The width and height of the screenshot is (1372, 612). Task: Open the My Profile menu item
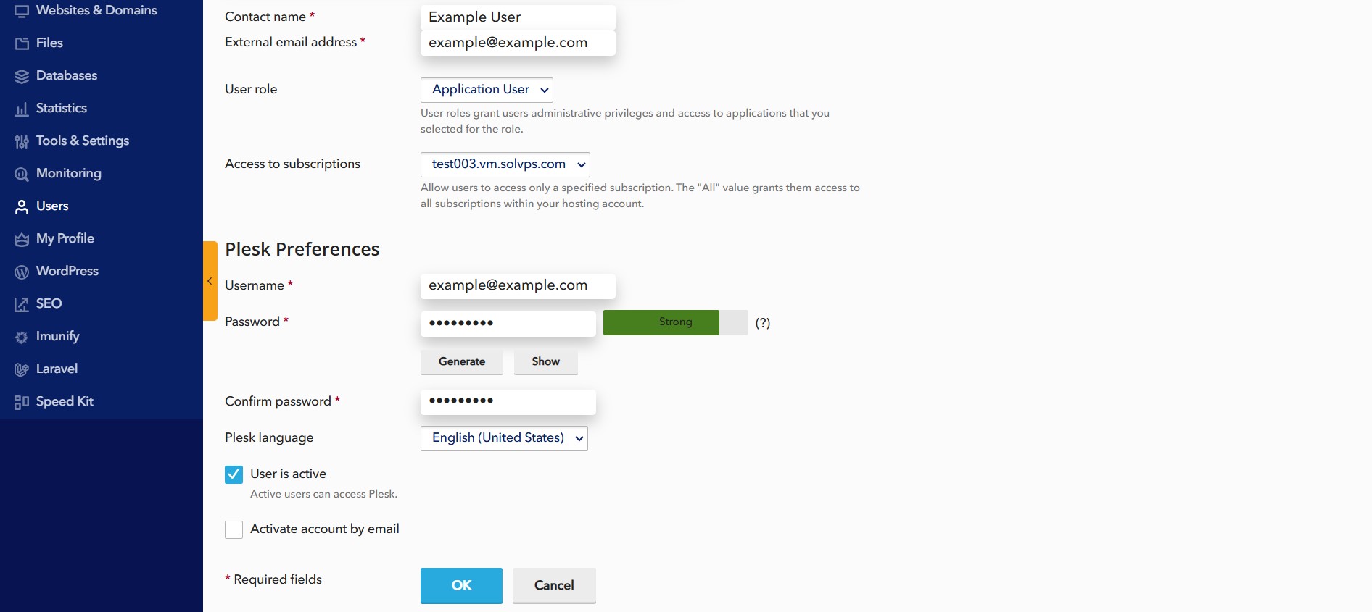coord(65,238)
